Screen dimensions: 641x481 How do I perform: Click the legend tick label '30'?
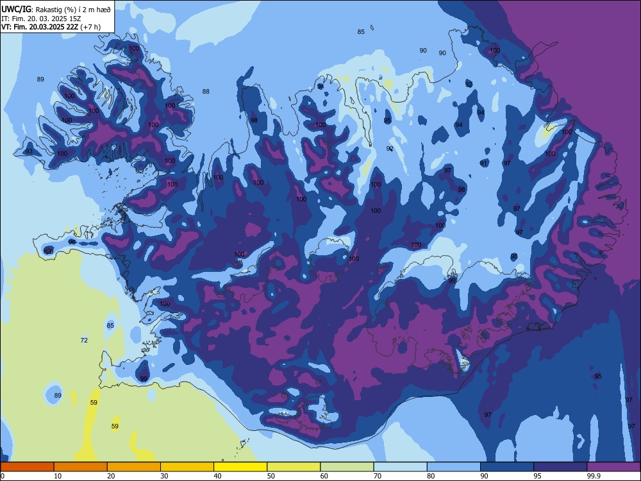point(164,476)
